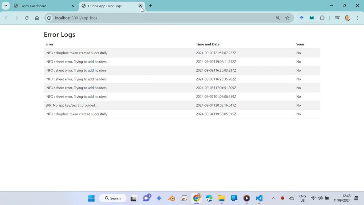Image resolution: width=364 pixels, height=205 pixels.
Task: Click the red recording tray indicator
Action: [282, 198]
